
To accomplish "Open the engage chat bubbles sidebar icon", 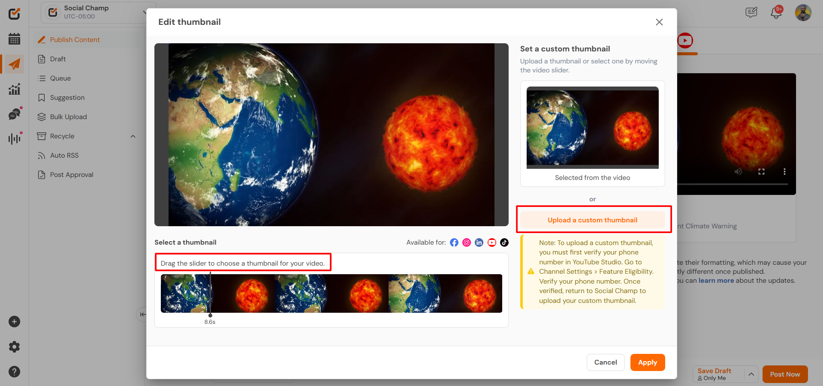I will (x=14, y=114).
